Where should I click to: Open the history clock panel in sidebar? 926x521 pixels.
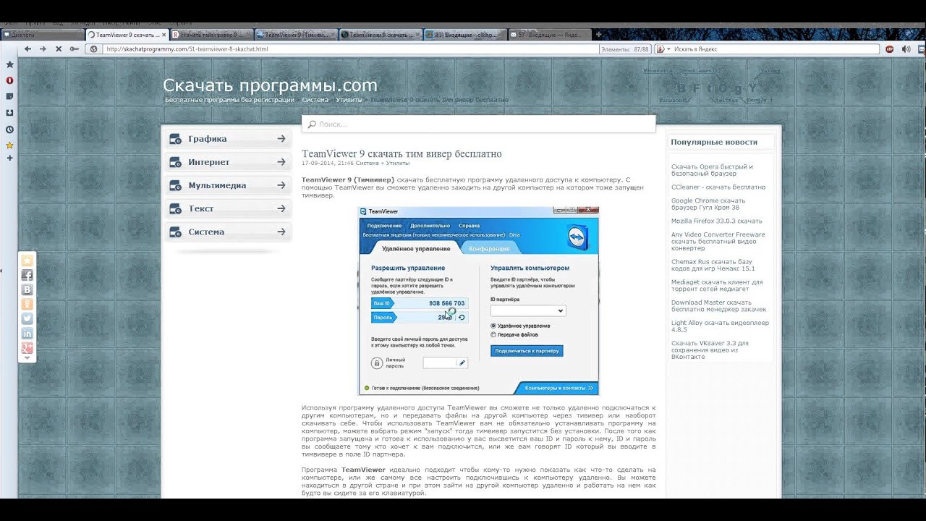click(9, 130)
